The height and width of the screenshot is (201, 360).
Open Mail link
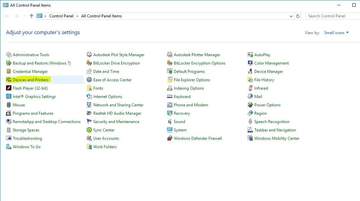click(x=258, y=97)
